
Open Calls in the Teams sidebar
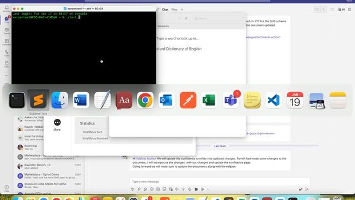(7, 53)
